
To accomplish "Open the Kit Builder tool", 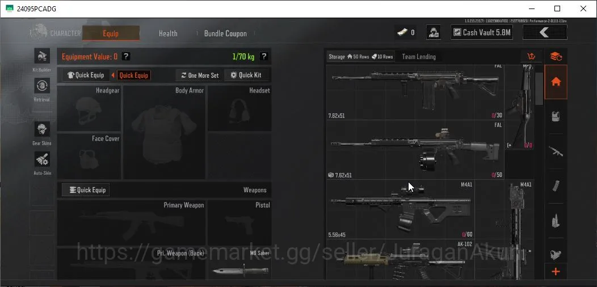I will [x=42, y=56].
